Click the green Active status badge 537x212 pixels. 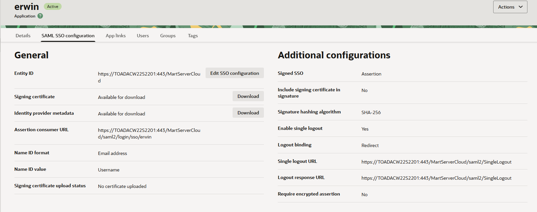pyautogui.click(x=53, y=7)
